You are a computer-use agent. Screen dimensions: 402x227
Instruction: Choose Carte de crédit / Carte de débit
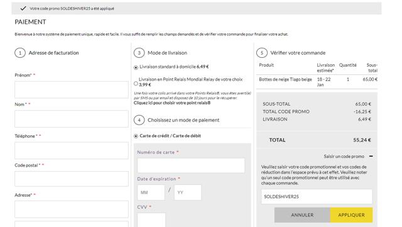click(x=136, y=136)
